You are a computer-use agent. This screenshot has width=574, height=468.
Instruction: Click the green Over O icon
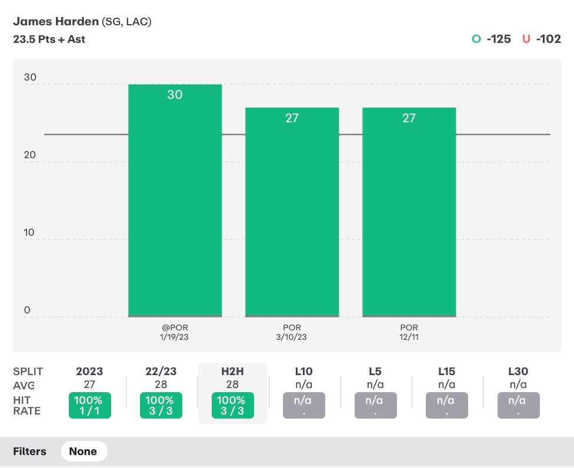click(x=476, y=39)
